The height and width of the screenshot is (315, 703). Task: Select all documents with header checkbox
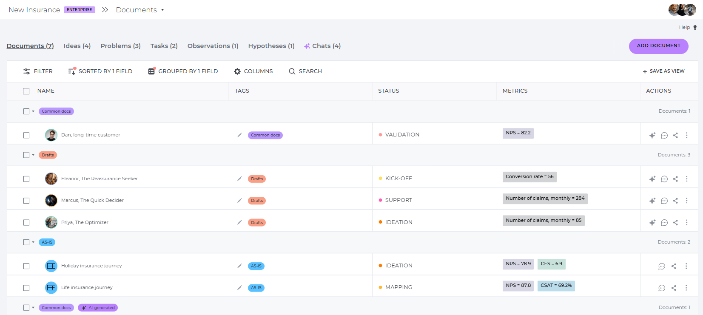[26, 91]
